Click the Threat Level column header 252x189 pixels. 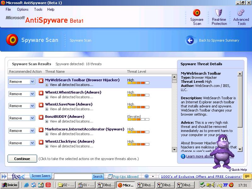pyautogui.click(x=136, y=72)
